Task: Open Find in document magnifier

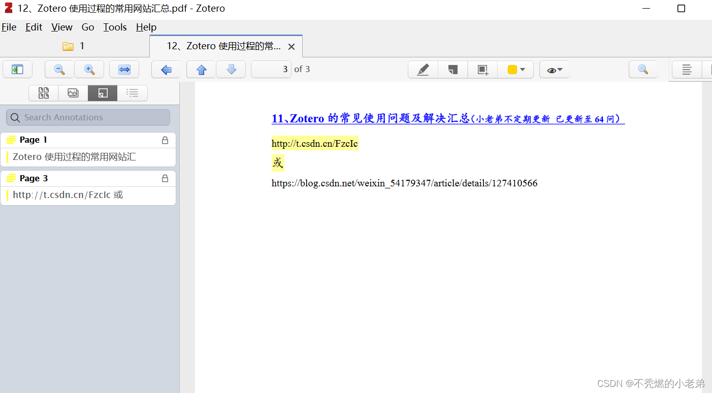Action: click(643, 70)
